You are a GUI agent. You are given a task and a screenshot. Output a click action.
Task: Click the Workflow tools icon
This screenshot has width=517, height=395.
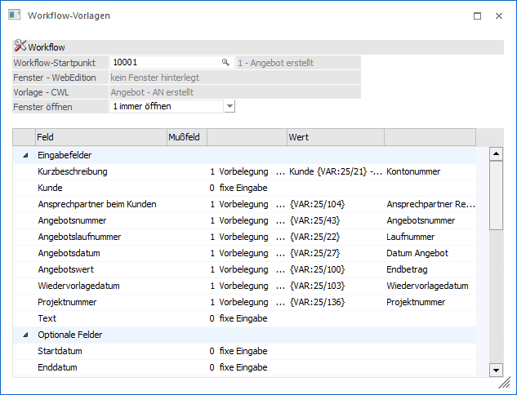coord(20,47)
